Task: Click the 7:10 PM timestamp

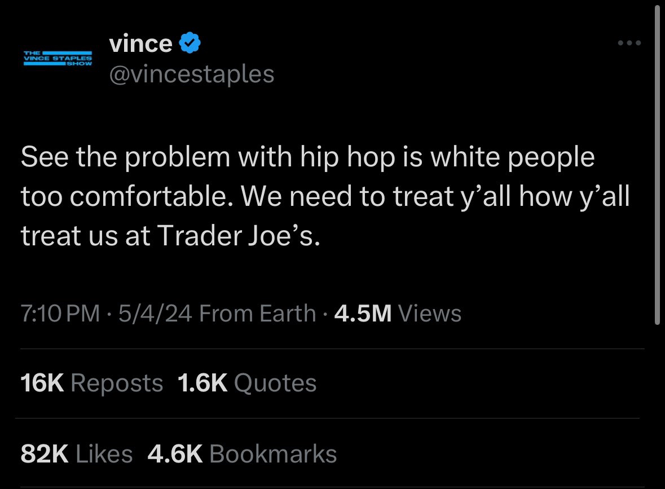Action: [60, 313]
